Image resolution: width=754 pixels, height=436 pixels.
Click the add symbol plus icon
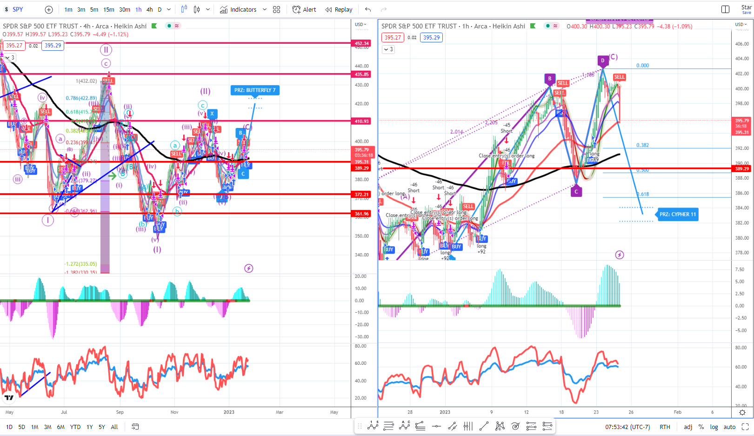coord(49,9)
